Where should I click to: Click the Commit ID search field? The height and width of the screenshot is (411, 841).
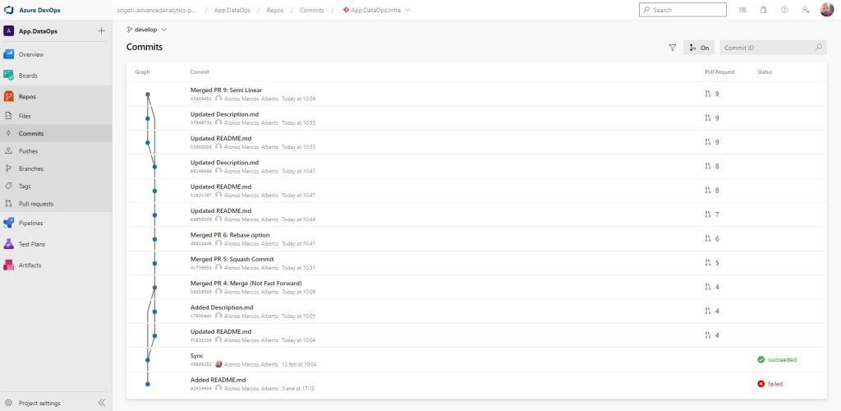767,48
